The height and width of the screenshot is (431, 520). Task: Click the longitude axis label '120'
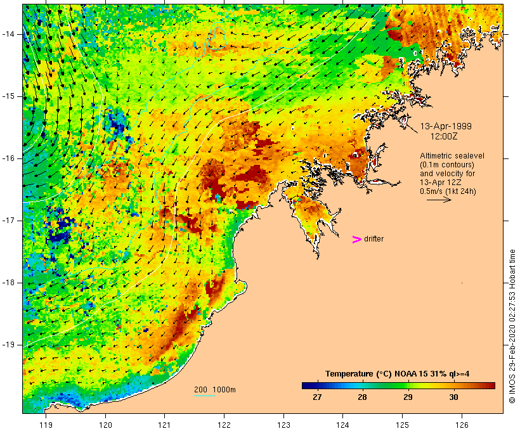click(105, 425)
